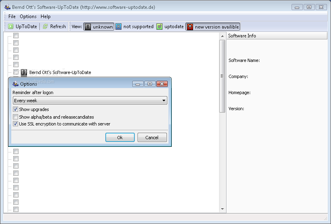Click the Refresh toolbar button label

click(58, 27)
